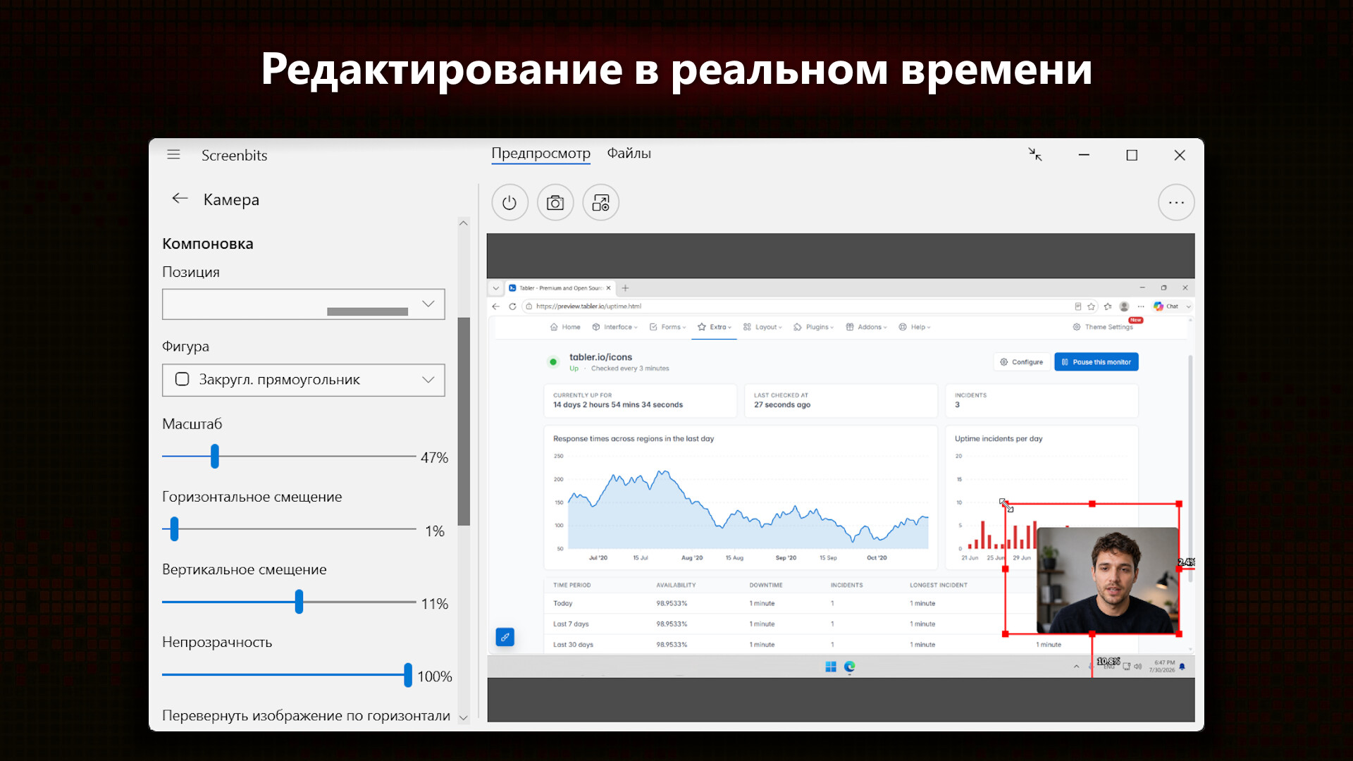Click the network icon in the tray

tap(1127, 667)
